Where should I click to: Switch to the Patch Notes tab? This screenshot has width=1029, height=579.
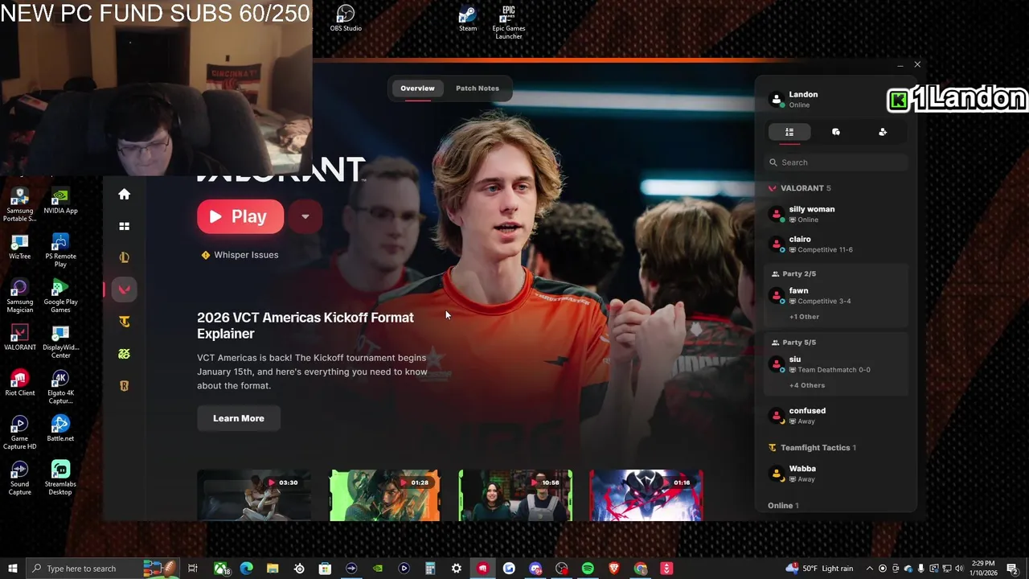coord(478,88)
